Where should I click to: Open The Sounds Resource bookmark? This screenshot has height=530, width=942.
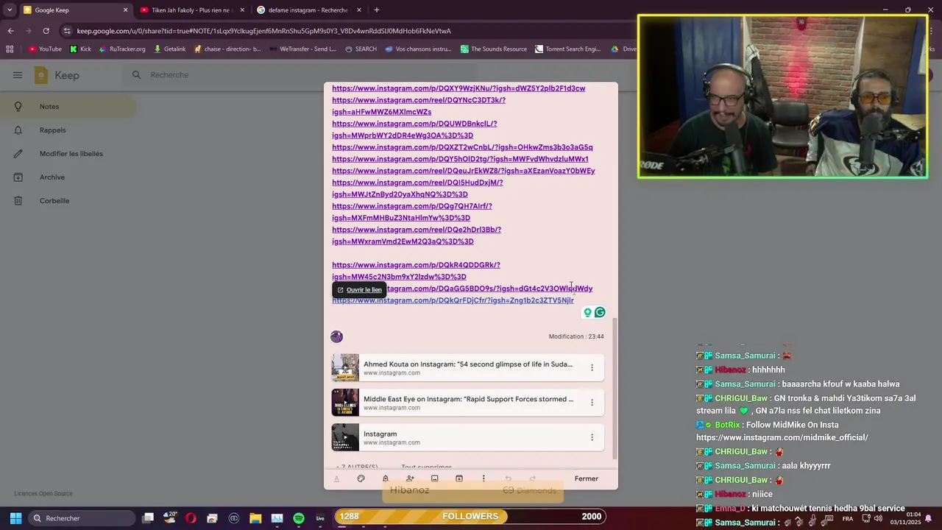(x=494, y=49)
